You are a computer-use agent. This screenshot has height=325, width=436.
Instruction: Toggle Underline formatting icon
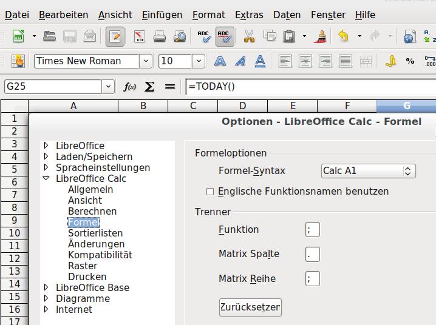pos(261,61)
